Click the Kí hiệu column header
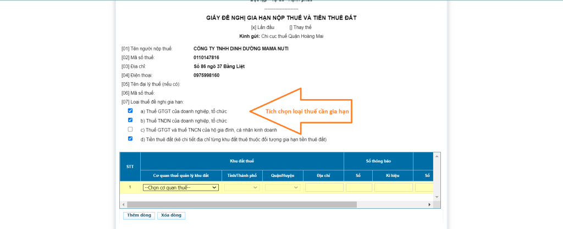 pos(393,176)
